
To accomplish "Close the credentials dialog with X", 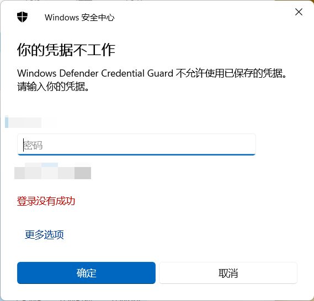I will pos(299,12).
